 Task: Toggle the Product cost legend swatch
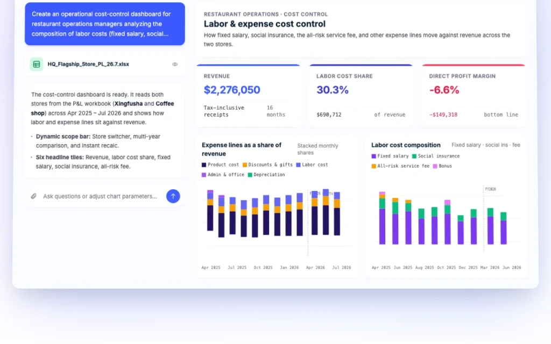point(204,164)
